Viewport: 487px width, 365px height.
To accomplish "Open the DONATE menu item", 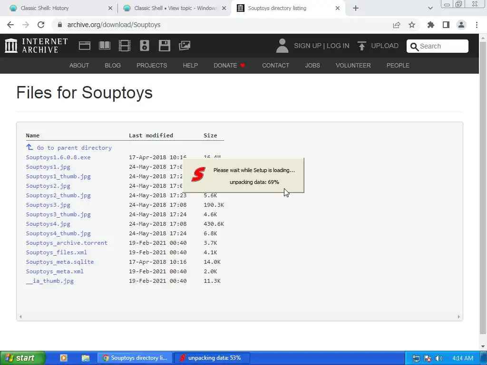I will point(229,66).
